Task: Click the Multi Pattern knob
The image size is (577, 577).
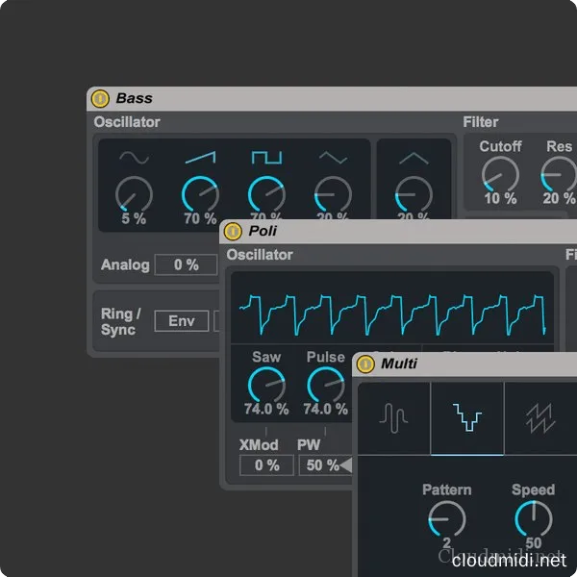Action: tap(446, 519)
